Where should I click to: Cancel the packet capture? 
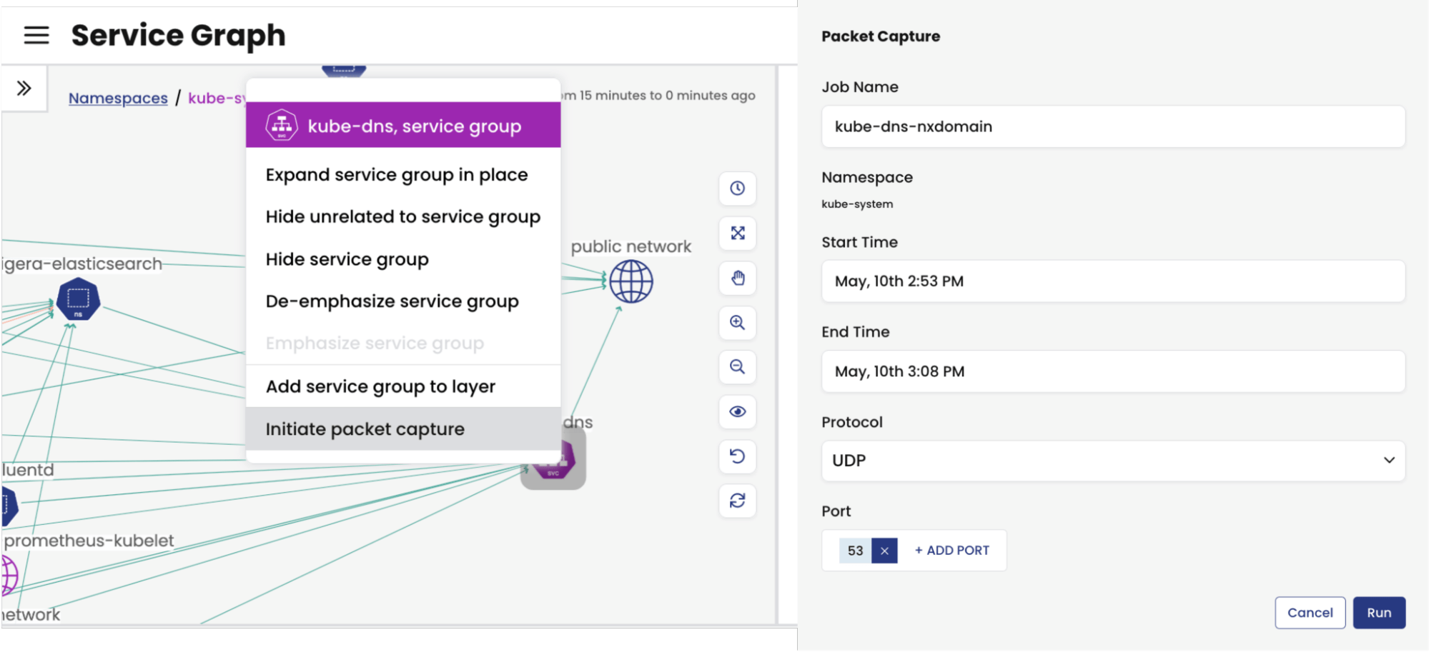coord(1310,613)
